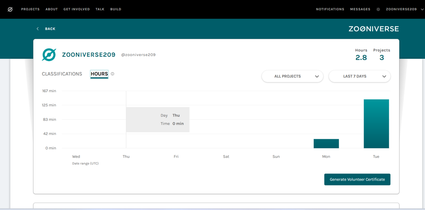Click the 42 min axis label
Image resolution: width=425 pixels, height=210 pixels.
50,134
